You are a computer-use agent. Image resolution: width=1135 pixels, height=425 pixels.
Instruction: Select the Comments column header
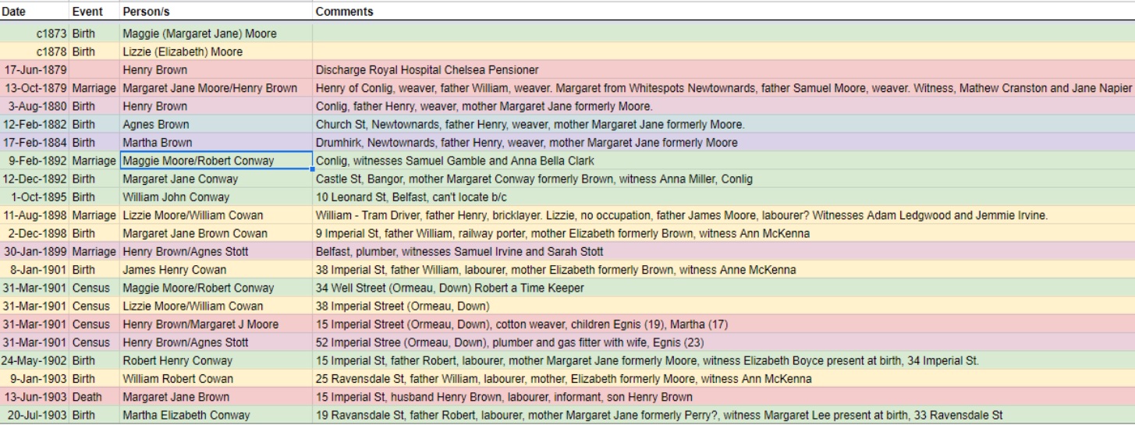[x=723, y=12]
